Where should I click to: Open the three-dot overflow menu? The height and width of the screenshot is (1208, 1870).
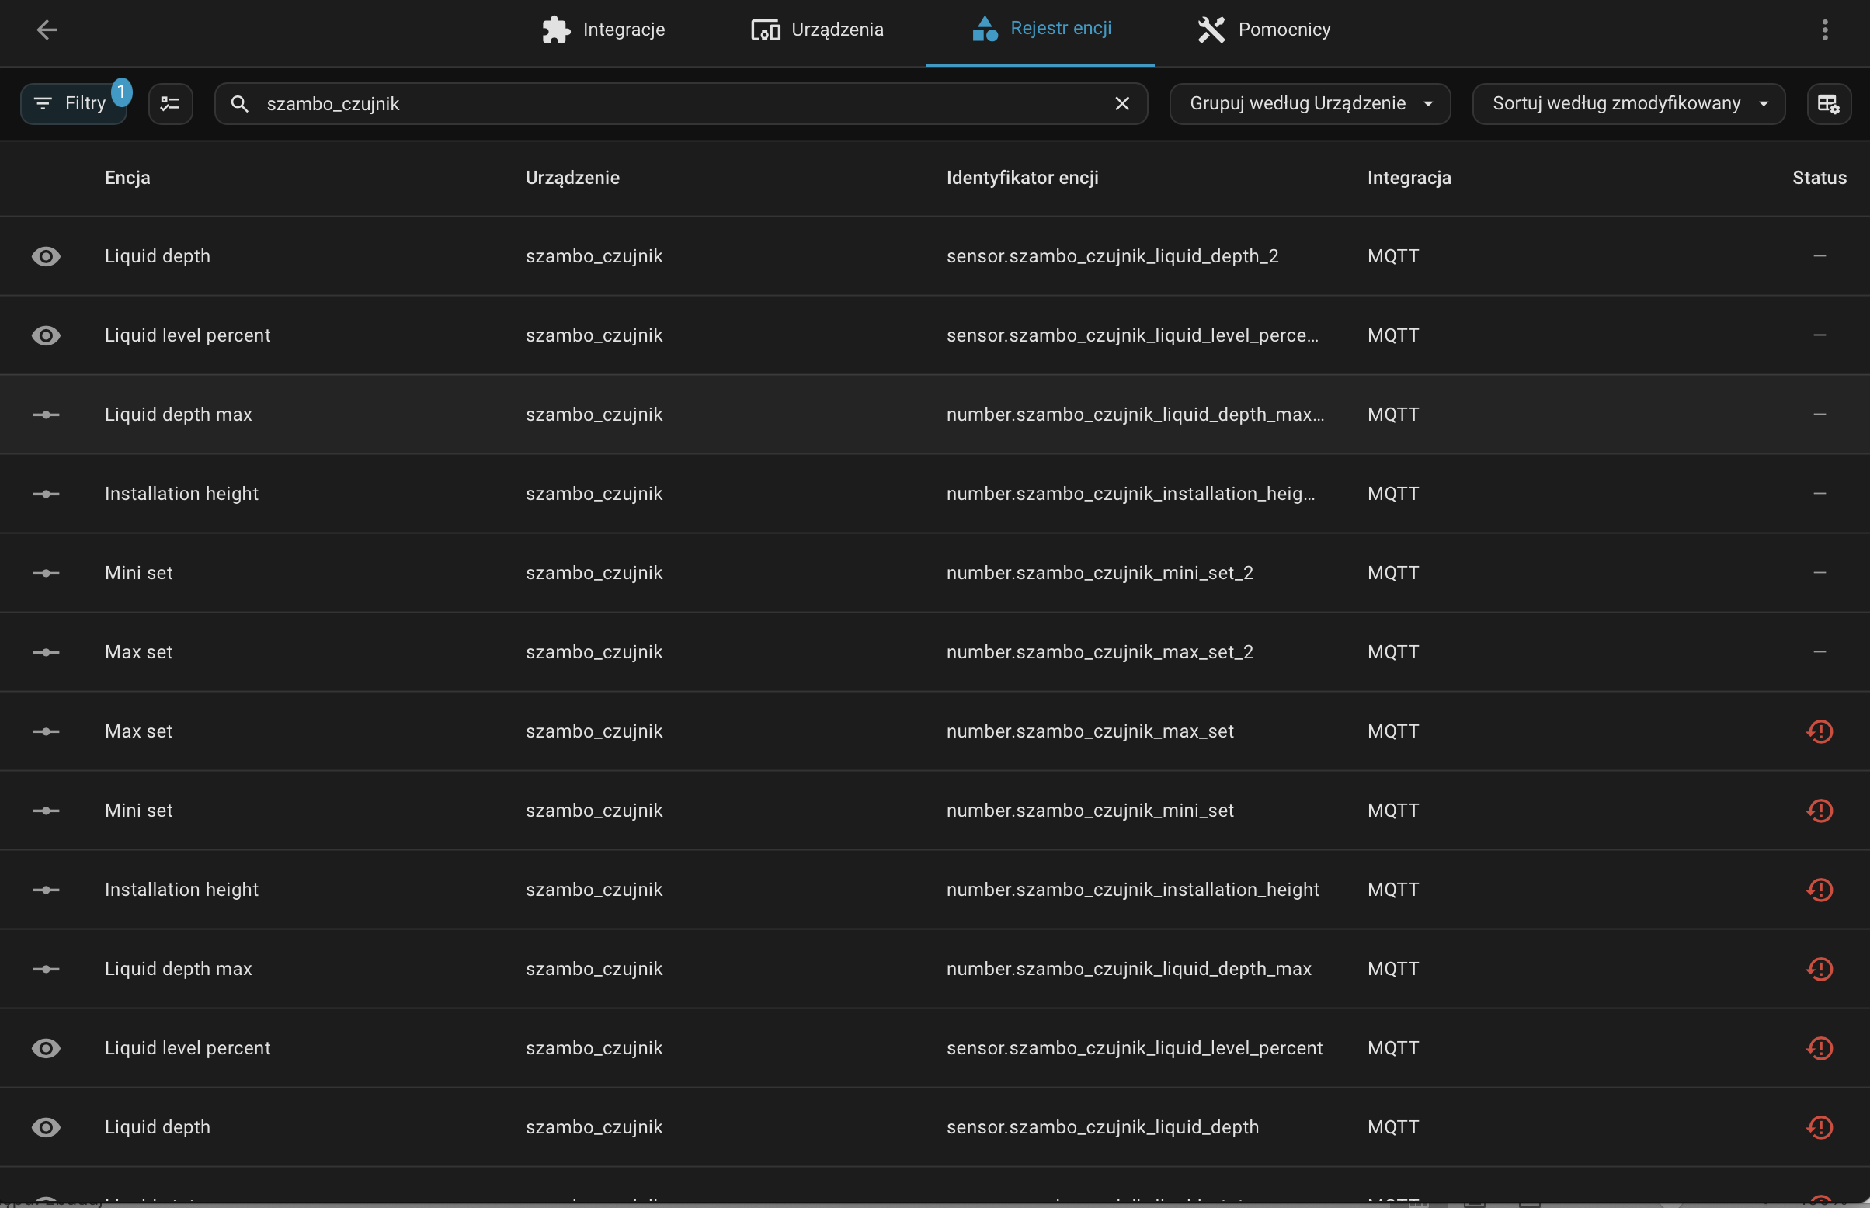[x=1824, y=30]
